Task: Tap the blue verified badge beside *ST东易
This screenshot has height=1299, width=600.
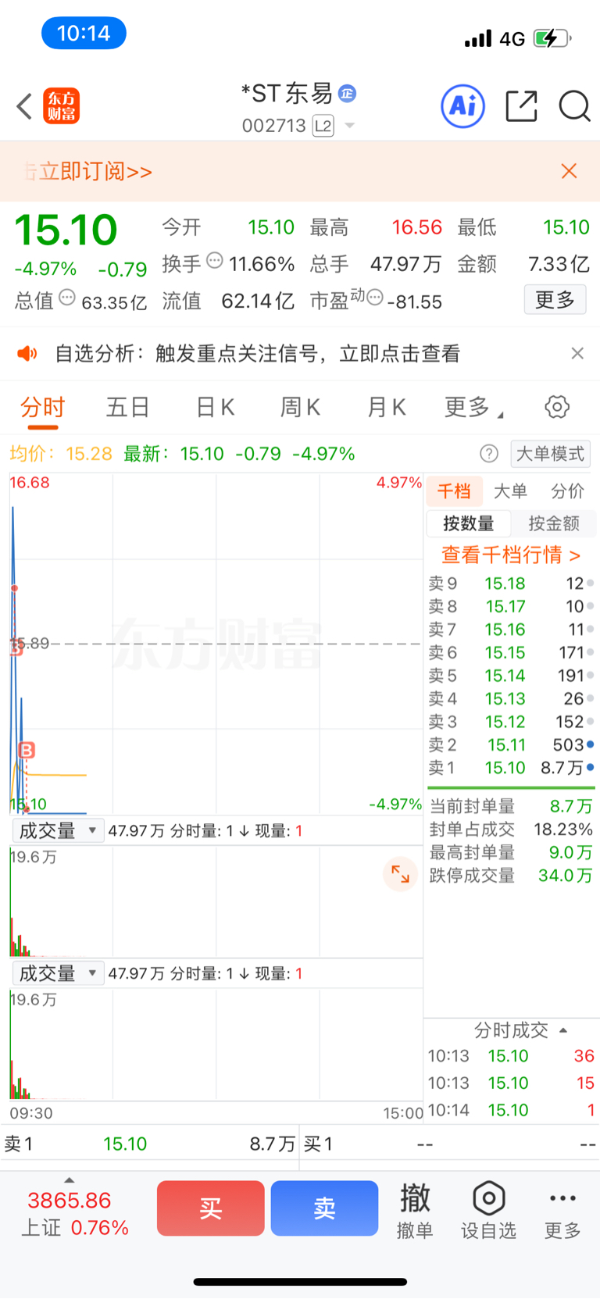Action: coord(348,94)
